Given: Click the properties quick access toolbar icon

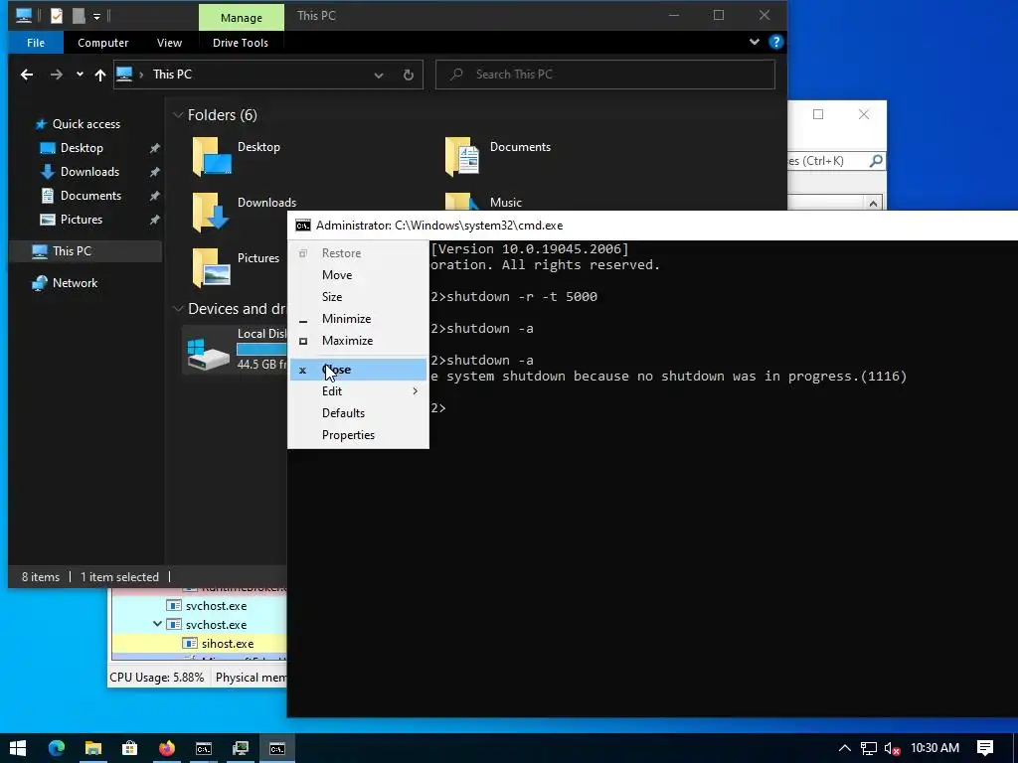Looking at the screenshot, I should pos(57,16).
